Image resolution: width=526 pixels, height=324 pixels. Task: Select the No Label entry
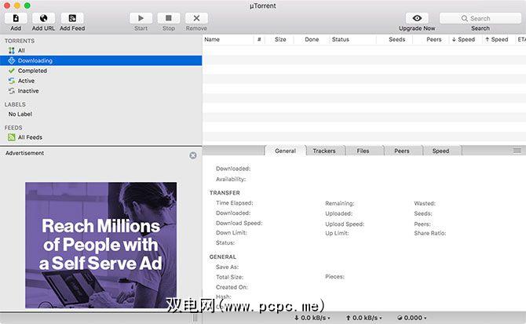pyautogui.click(x=100, y=115)
